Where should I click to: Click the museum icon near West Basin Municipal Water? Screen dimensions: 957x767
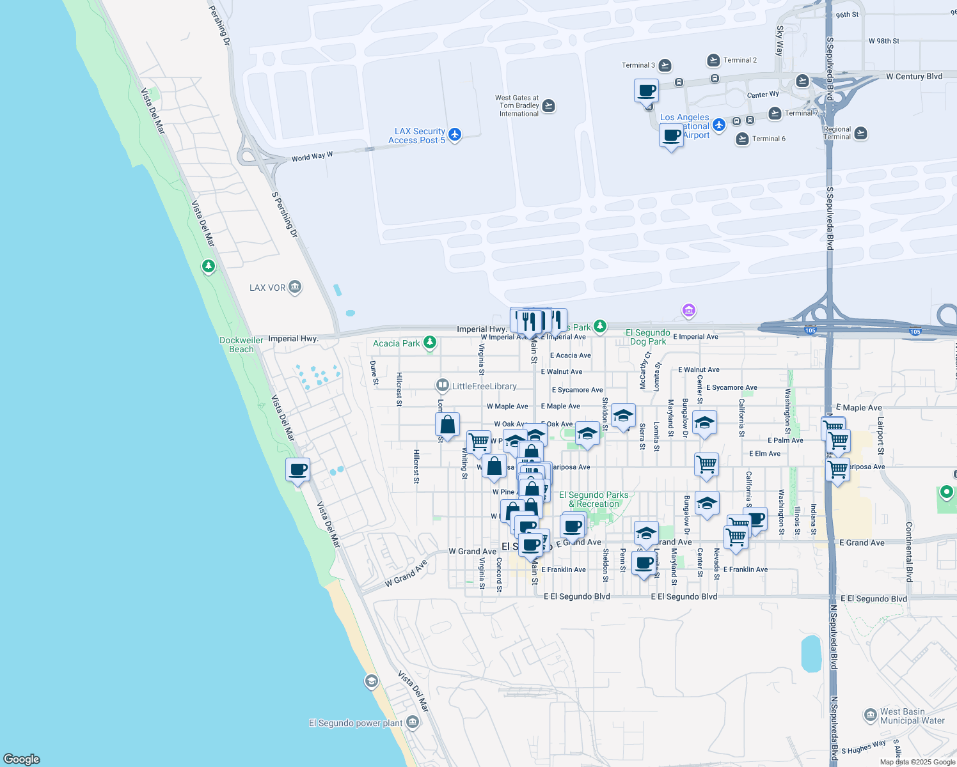point(870,715)
